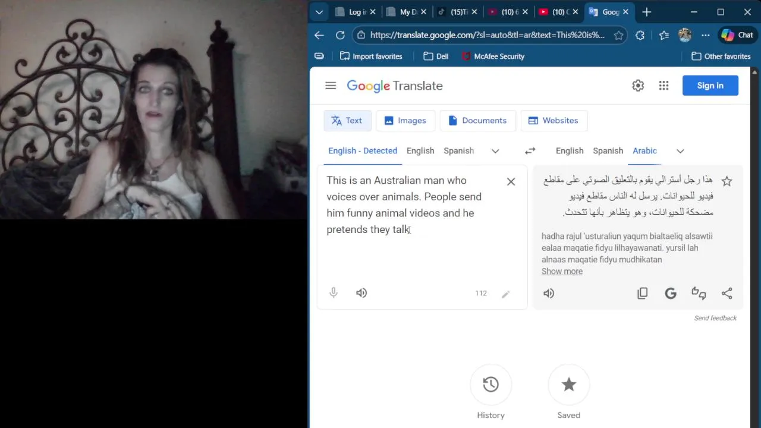Image resolution: width=761 pixels, height=428 pixels.
Task: Search translation on Google via G icon
Action: point(671,293)
